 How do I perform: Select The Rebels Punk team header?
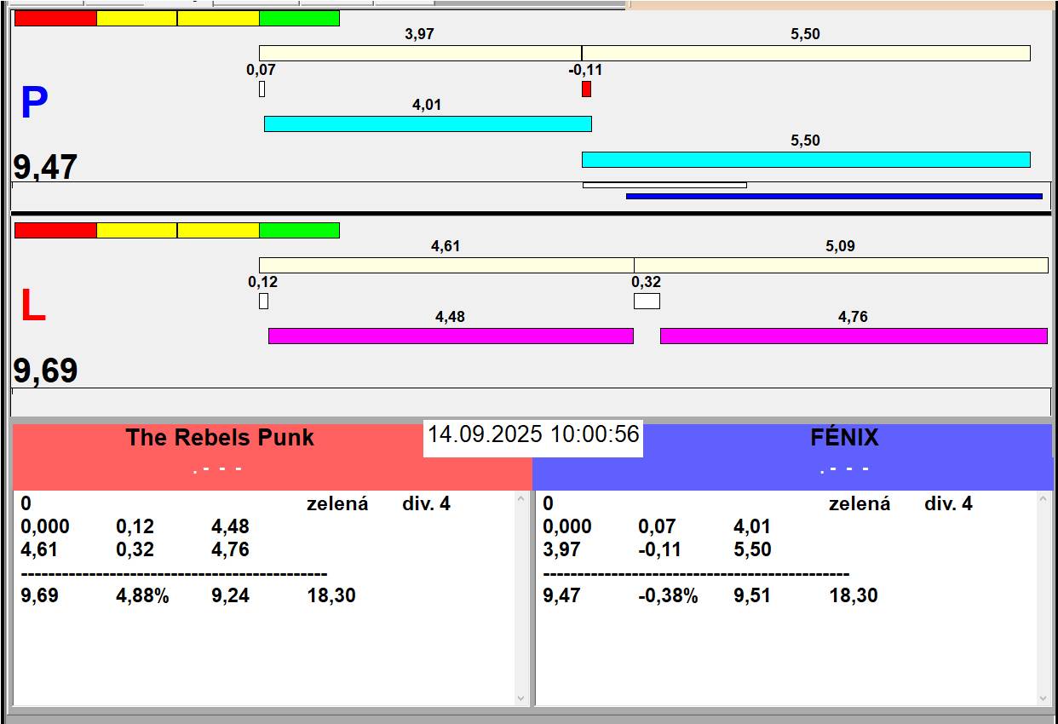[220, 438]
